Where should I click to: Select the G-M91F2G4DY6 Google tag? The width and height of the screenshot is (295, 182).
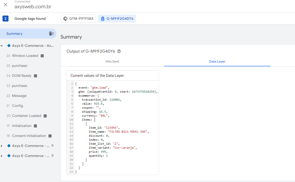(x=117, y=19)
